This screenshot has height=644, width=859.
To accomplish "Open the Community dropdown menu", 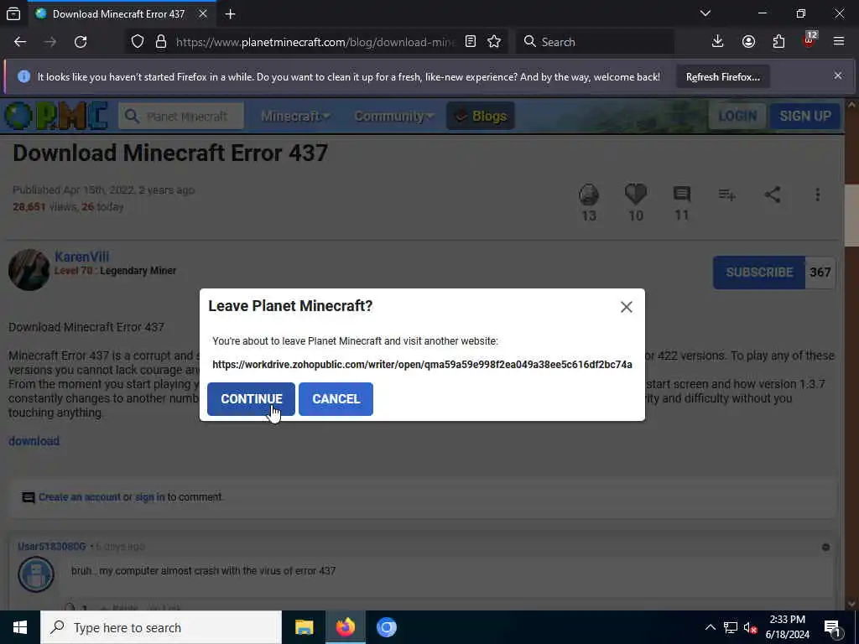I will pyautogui.click(x=393, y=116).
